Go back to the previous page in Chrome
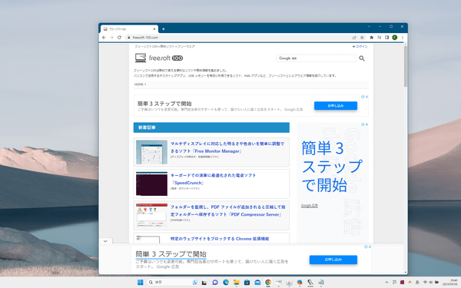Viewport: 461px width, 288px height. click(x=104, y=38)
